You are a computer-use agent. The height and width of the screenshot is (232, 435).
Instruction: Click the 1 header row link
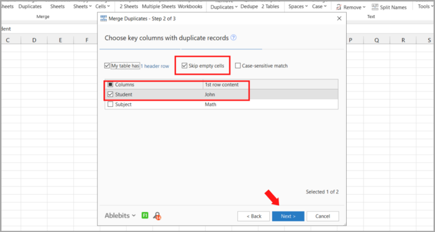155,66
